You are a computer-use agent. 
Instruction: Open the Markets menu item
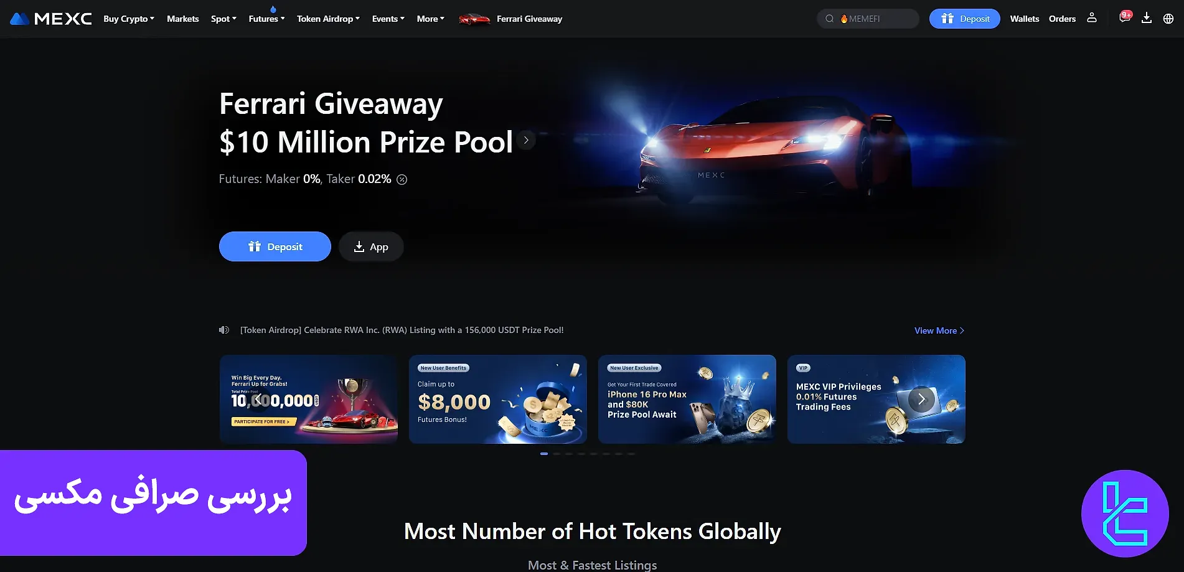183,19
